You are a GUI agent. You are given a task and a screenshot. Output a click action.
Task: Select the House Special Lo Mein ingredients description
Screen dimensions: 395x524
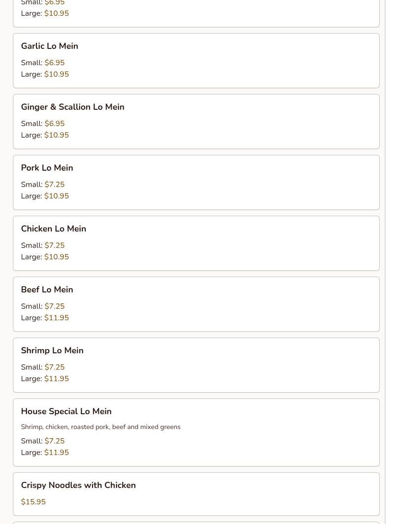(101, 427)
